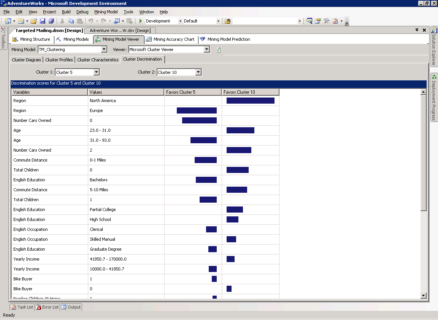The height and width of the screenshot is (320, 438).
Task: Select the 'Skilled Manual' value cell
Action: point(126,239)
